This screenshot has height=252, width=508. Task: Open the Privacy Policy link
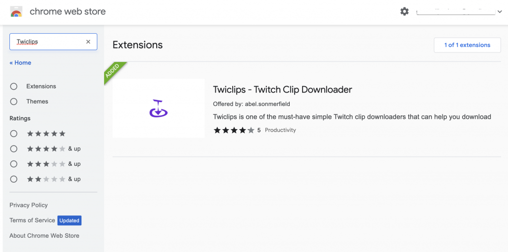(28, 205)
